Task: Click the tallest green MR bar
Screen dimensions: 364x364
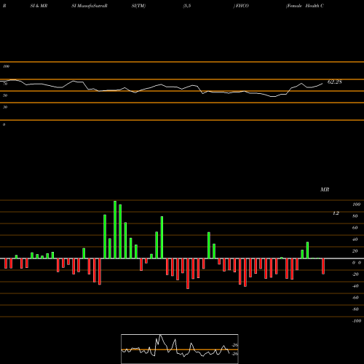Action: 115,229
